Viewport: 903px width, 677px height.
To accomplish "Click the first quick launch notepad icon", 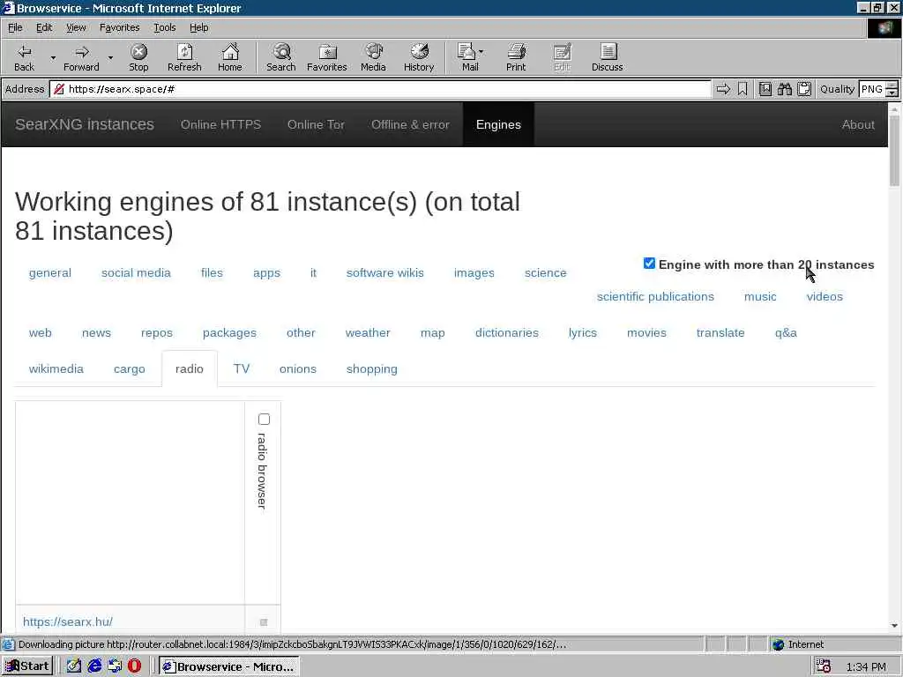I will (x=74, y=666).
